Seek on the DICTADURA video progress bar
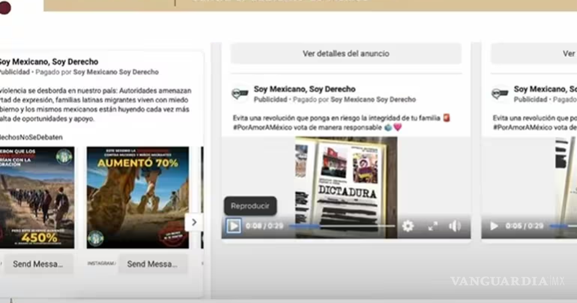The width and height of the screenshot is (577, 303). pos(341,226)
